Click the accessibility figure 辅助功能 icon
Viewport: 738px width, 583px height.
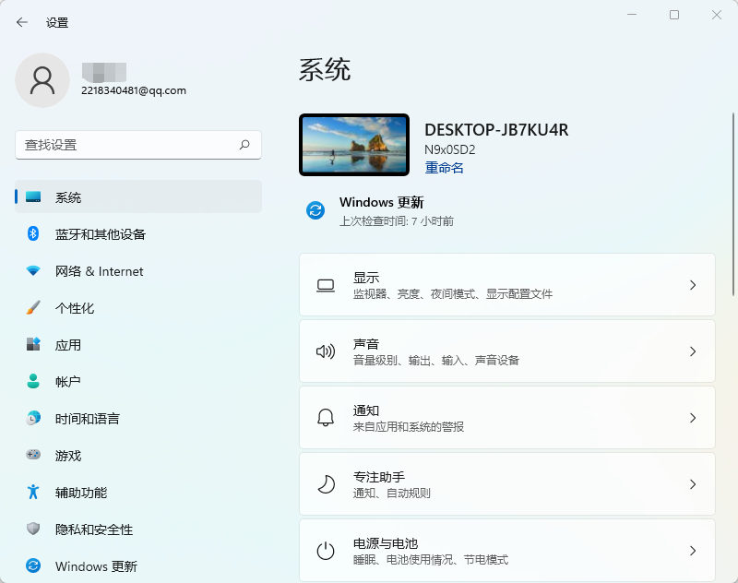[33, 492]
